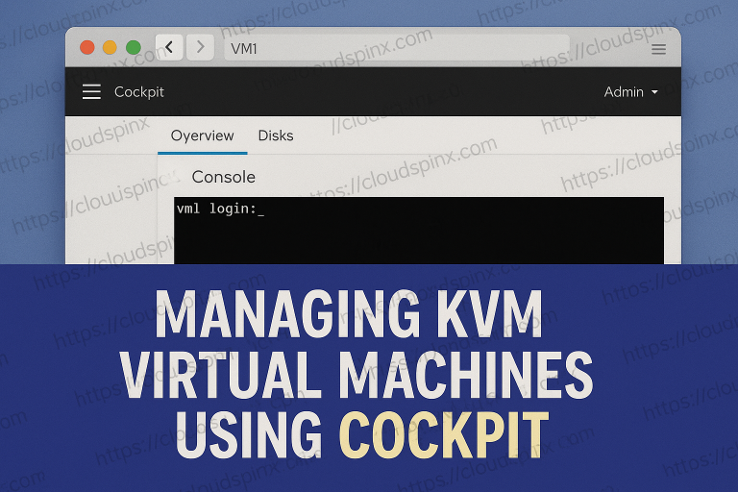Expand the Admin user dropdown
The image size is (738, 492).
click(x=630, y=92)
